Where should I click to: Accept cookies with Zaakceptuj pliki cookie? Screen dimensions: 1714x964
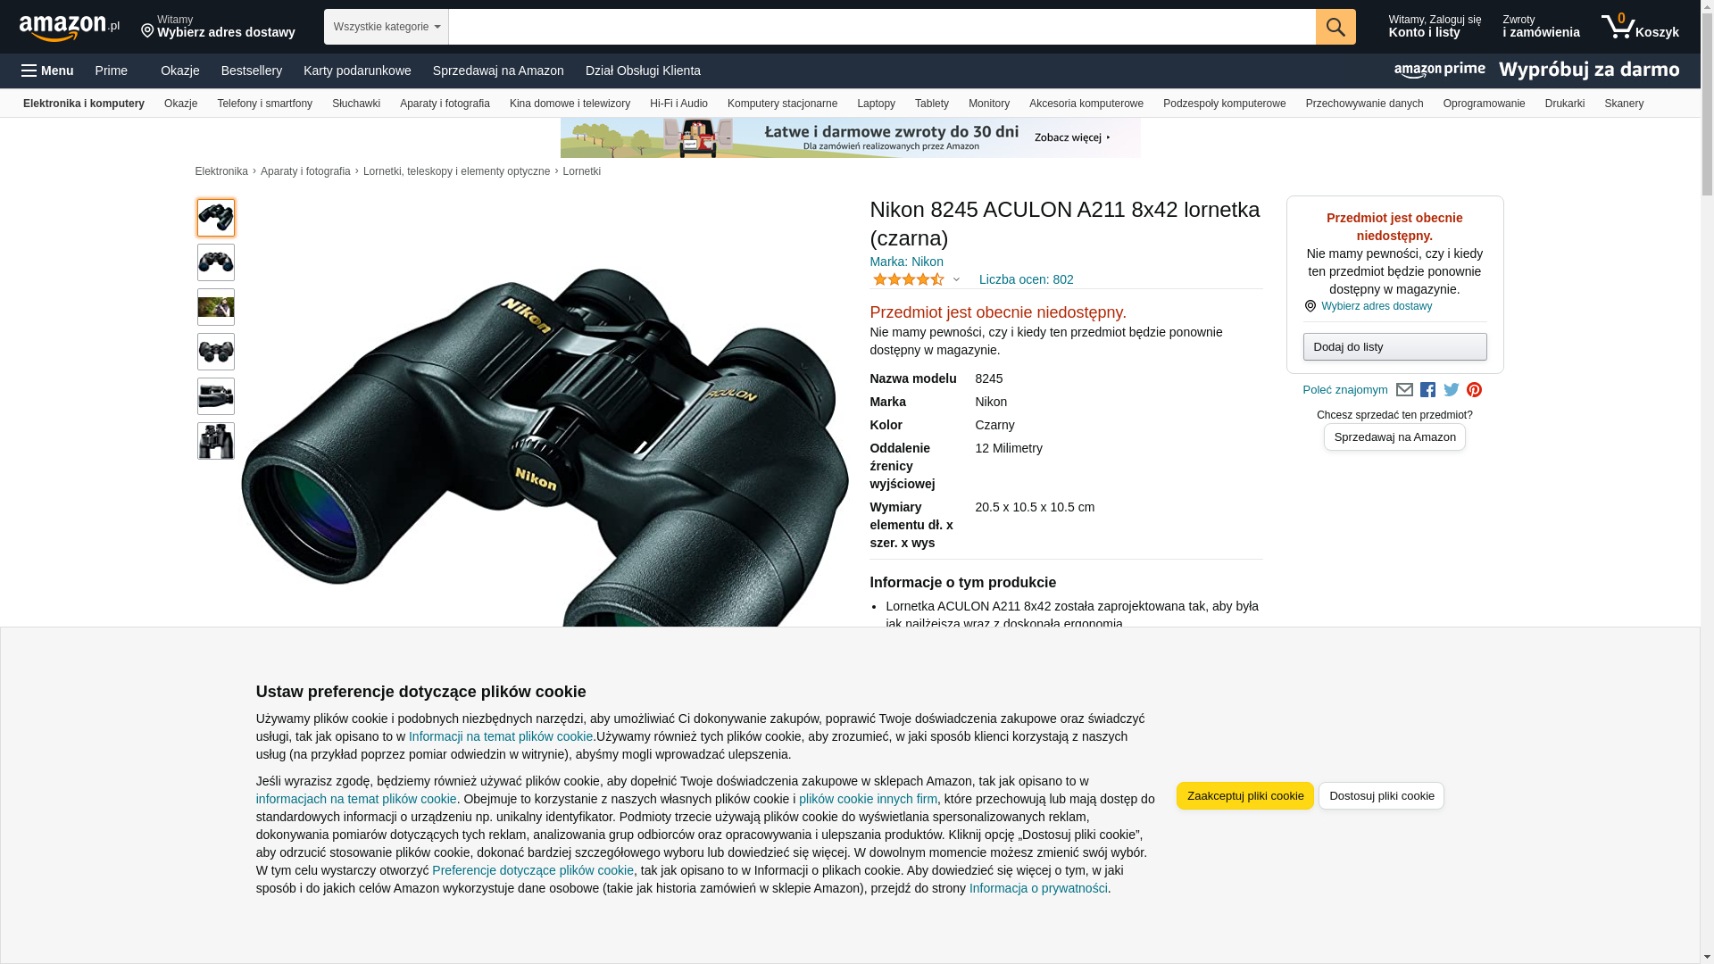pos(1245,796)
